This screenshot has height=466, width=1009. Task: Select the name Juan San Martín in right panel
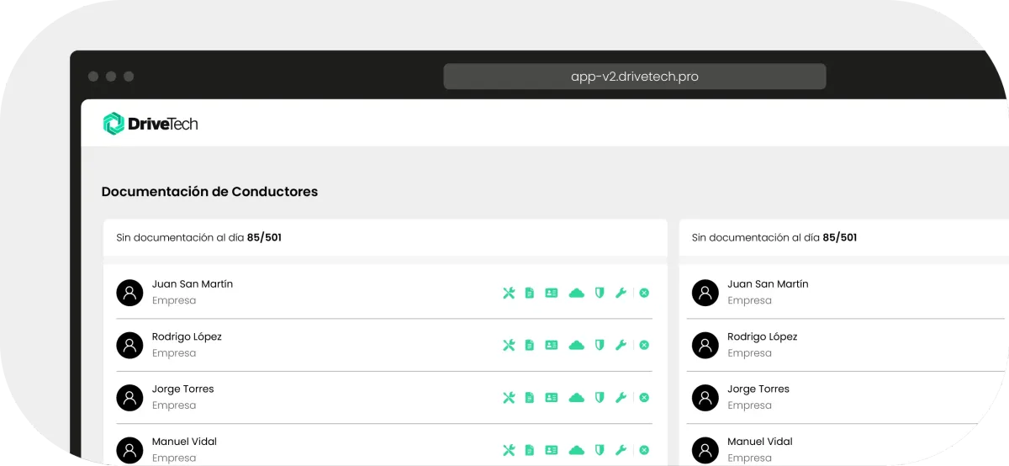pos(768,284)
